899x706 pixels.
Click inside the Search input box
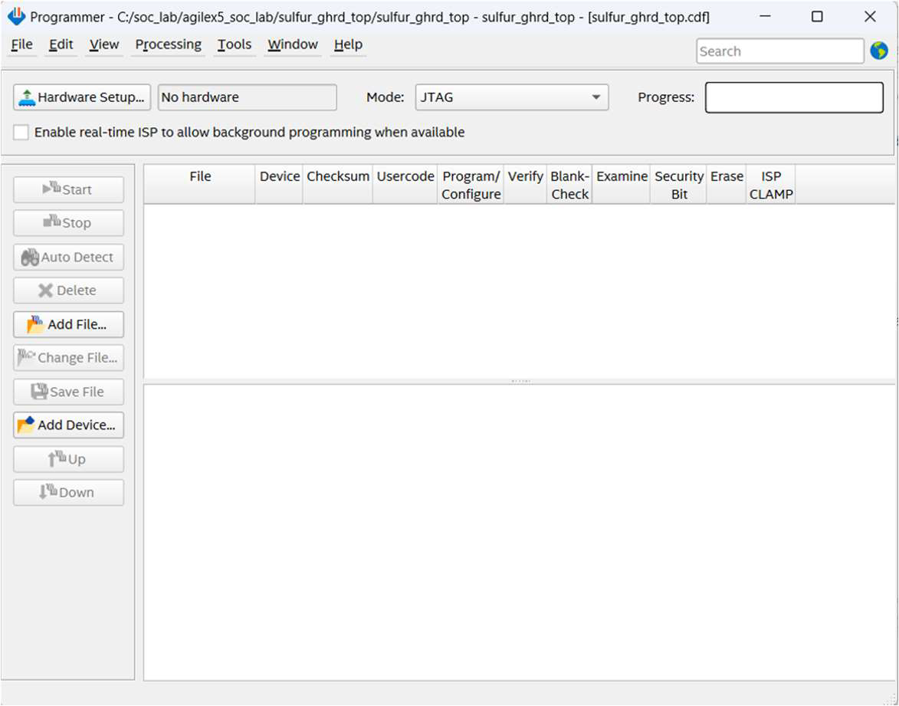pos(779,51)
